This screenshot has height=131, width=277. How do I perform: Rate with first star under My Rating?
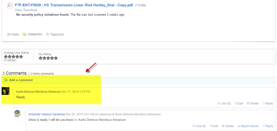tap(41, 58)
